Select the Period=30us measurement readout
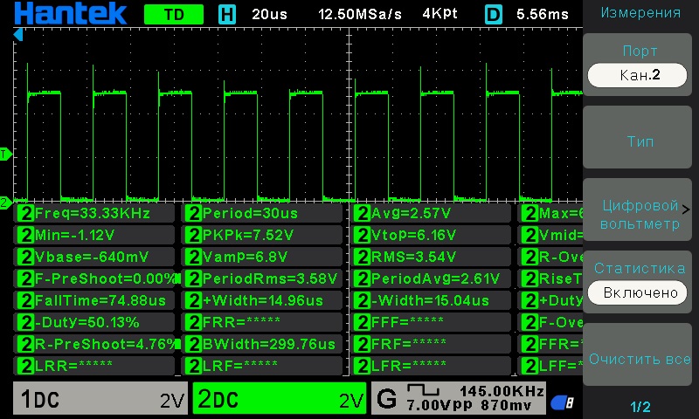The image size is (699, 419). [x=262, y=213]
